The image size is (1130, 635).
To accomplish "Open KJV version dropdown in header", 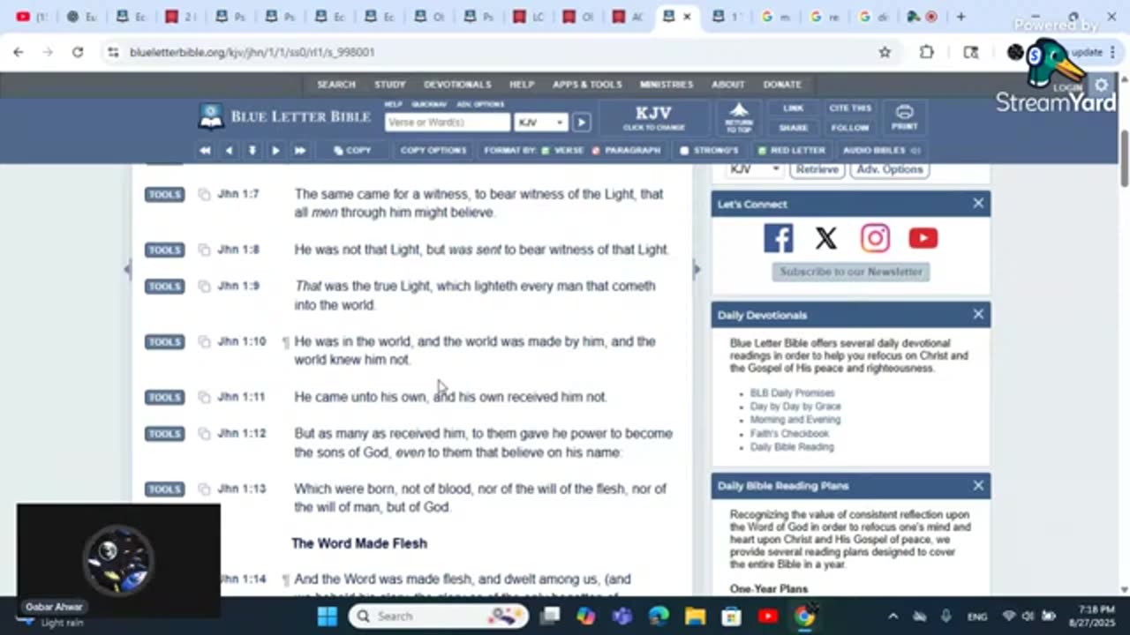I will pyautogui.click(x=541, y=123).
